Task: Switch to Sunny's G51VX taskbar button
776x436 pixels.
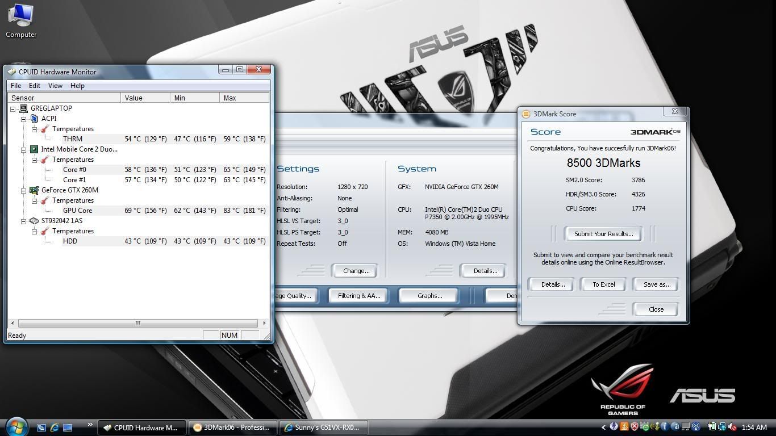Action: click(x=324, y=427)
